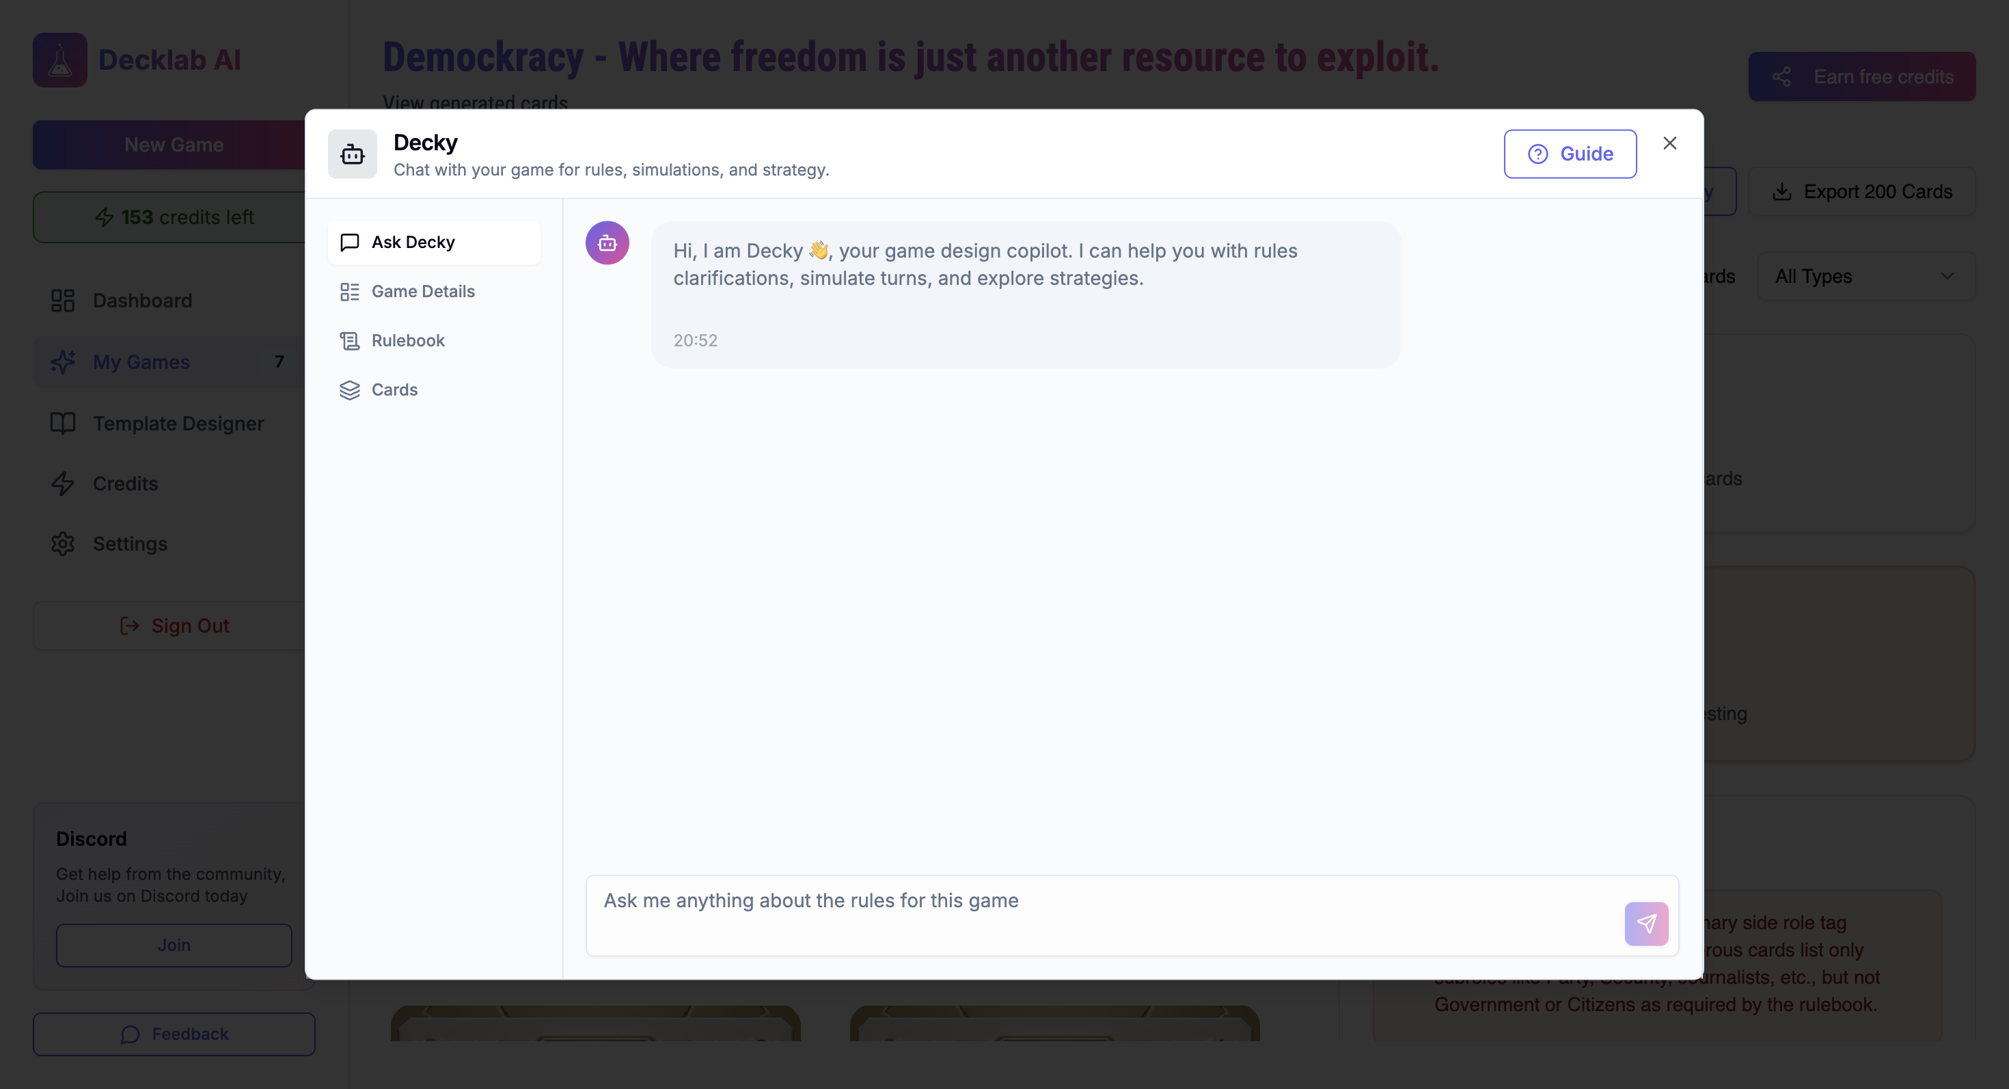Screen dimensions: 2009x1089
Task: Click the Credits lightning bolt icon
Action: tap(63, 483)
